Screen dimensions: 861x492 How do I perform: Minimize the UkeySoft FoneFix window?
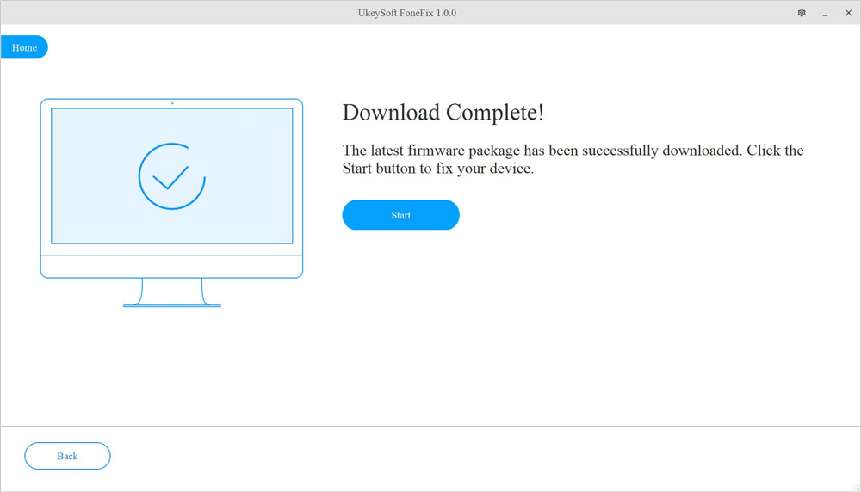pyautogui.click(x=825, y=13)
